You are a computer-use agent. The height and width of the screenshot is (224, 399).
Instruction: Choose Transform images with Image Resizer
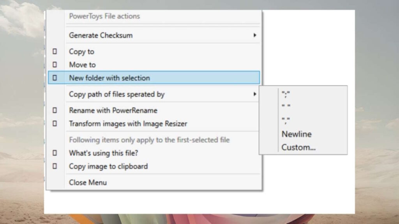click(154, 124)
